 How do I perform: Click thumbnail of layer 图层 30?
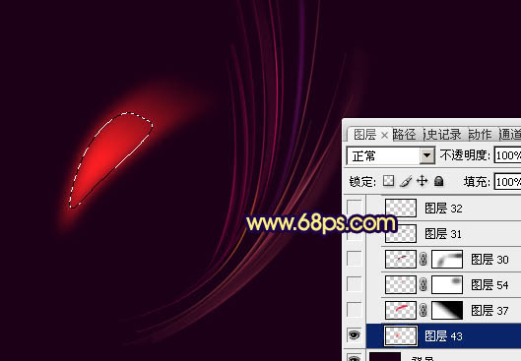401,259
